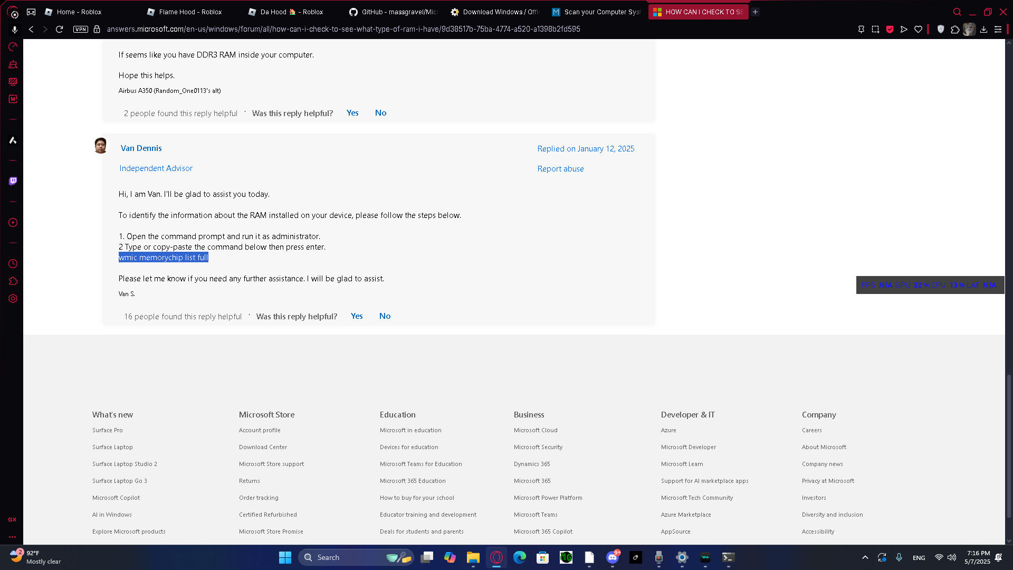Open History clock icon in sidebar
Viewport: 1013px width, 570px height.
pos(13,263)
